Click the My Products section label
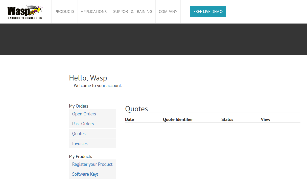Image resolution: width=307 pixels, height=185 pixels. click(80, 156)
